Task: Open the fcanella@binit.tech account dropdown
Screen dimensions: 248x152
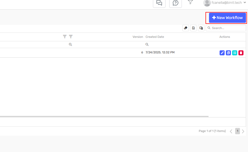Action: (x=225, y=3)
